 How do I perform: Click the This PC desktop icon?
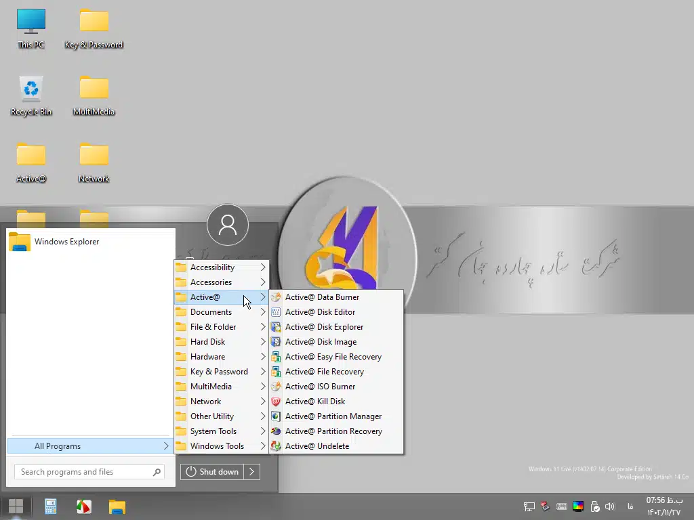point(31,28)
